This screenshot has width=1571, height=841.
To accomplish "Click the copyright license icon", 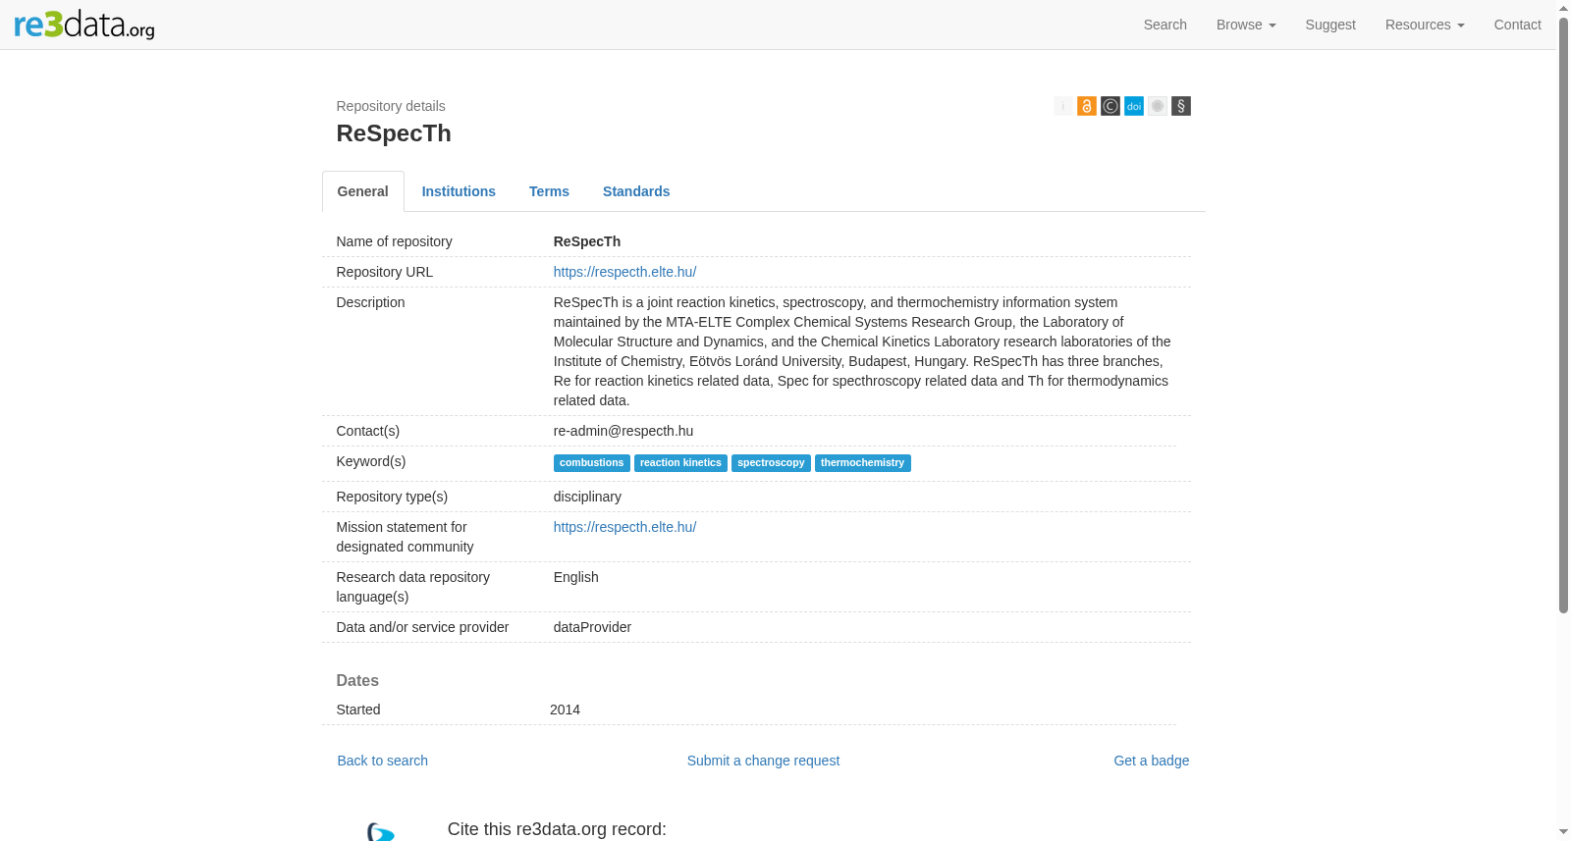I will (x=1110, y=106).
